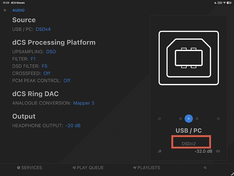Click the search magnifier icon
This screenshot has width=234, height=176.
point(205,168)
